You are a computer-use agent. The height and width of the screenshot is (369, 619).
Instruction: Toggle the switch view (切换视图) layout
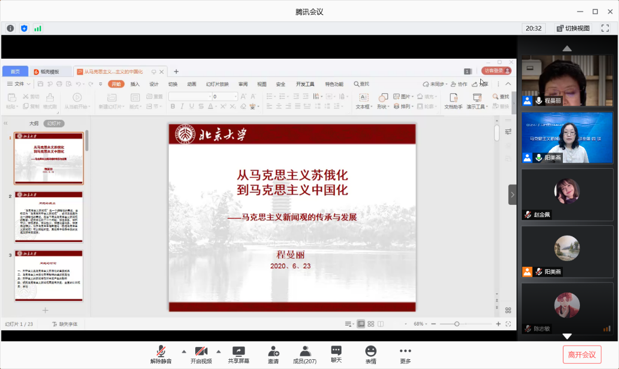(573, 28)
